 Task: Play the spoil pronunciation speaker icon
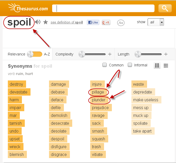pyautogui.click(x=38, y=22)
